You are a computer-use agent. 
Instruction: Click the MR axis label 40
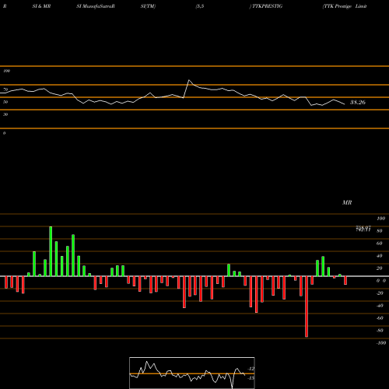[380, 256]
